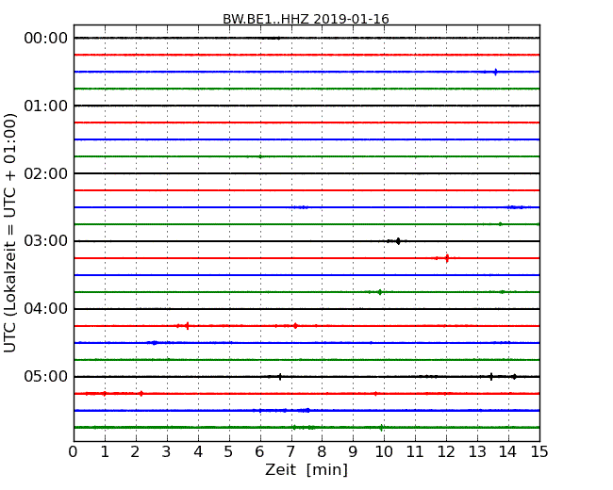Select the red spike near minute 12
613x490 pixels.
coord(447,258)
